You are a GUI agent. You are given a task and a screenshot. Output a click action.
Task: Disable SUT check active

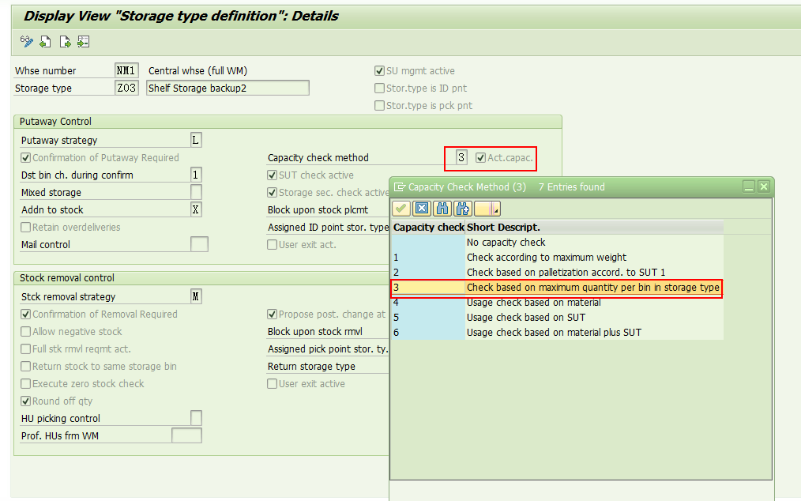click(x=272, y=175)
